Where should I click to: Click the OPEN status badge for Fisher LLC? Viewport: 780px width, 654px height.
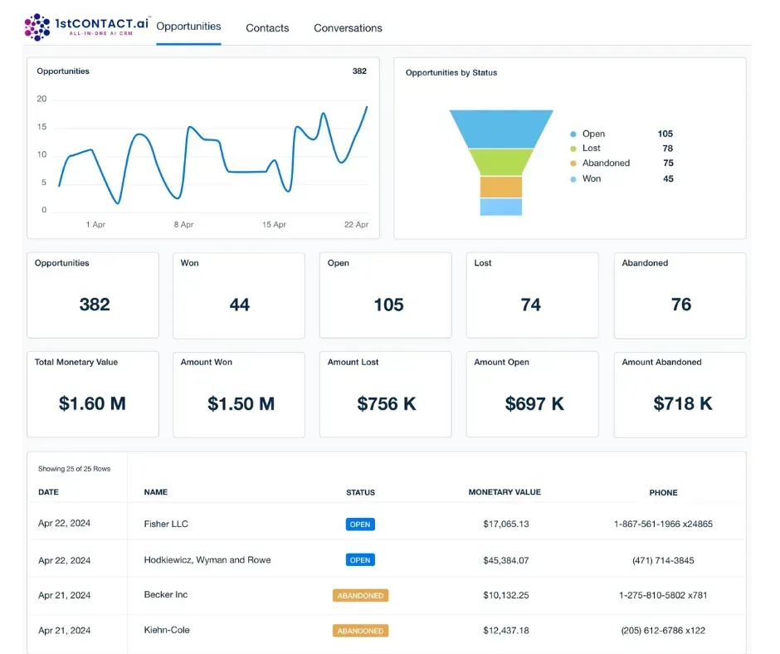[360, 524]
